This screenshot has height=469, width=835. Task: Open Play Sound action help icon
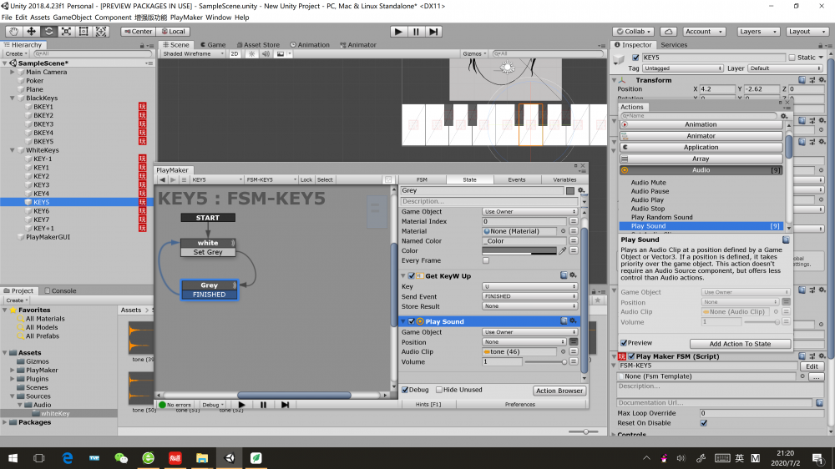564,321
